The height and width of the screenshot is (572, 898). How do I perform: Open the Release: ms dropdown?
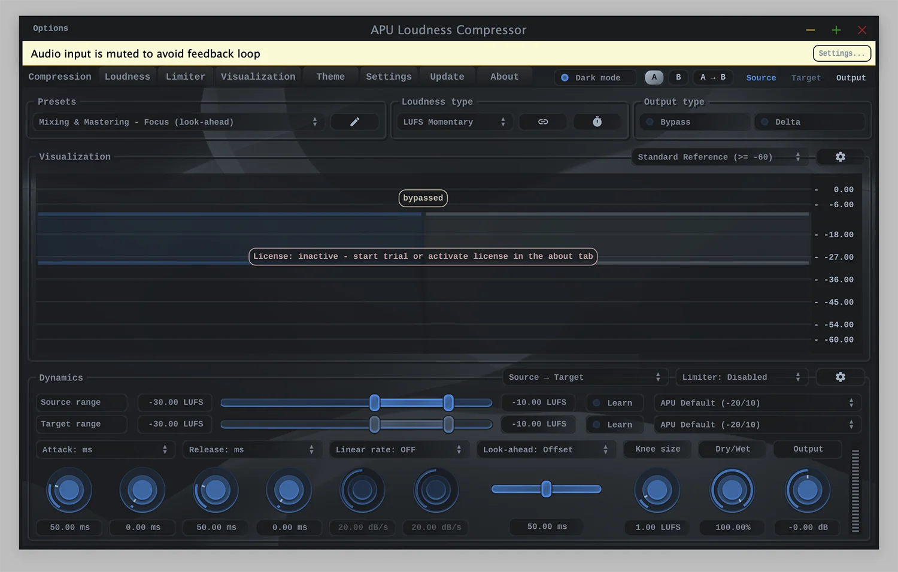click(x=251, y=450)
